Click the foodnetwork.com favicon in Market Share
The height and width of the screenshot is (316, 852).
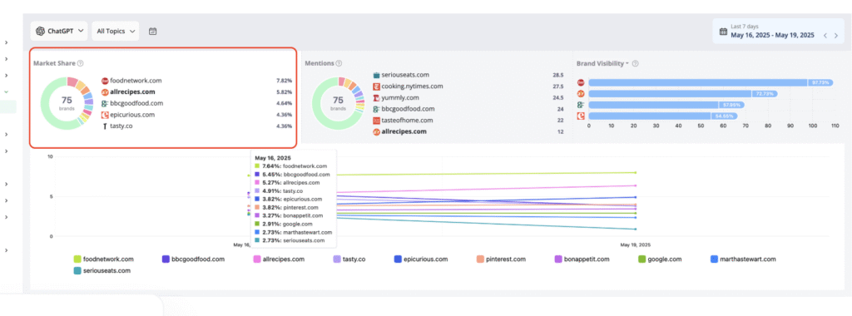[105, 81]
